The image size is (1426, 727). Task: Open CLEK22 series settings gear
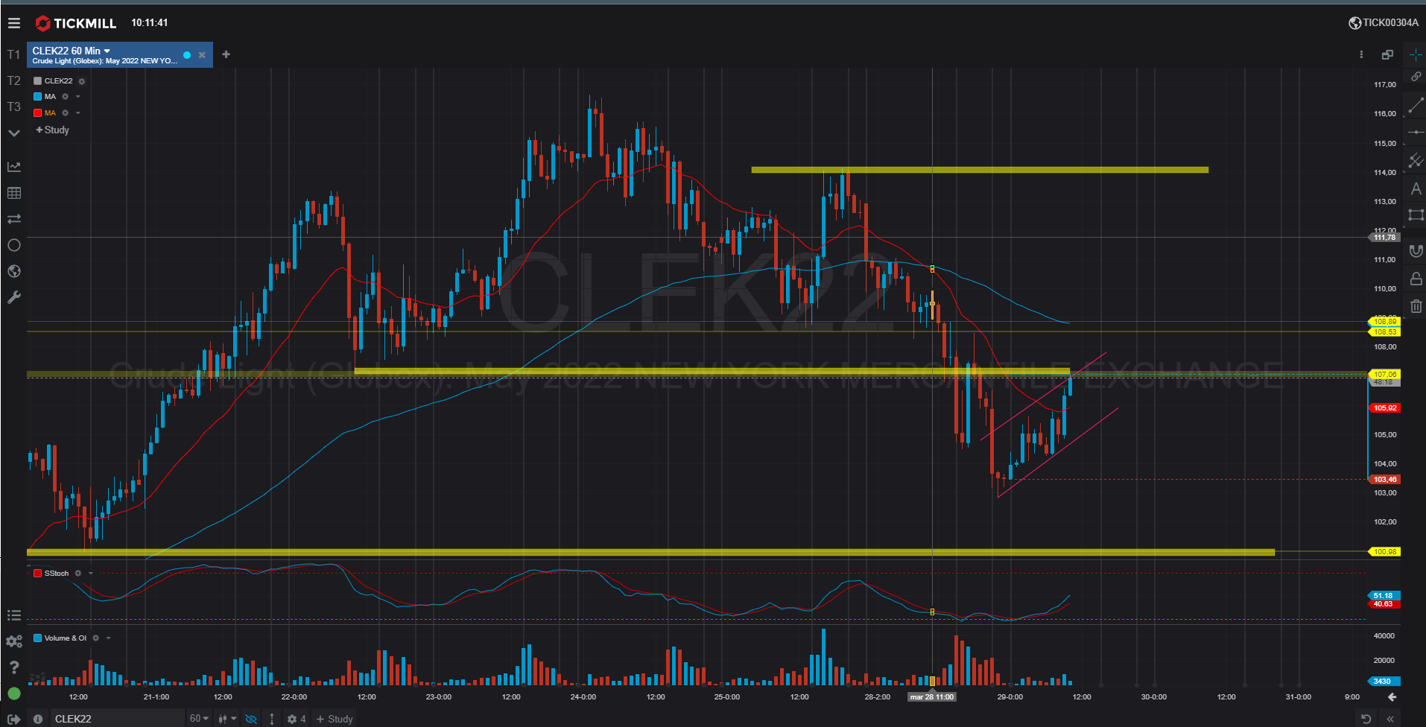pos(82,81)
